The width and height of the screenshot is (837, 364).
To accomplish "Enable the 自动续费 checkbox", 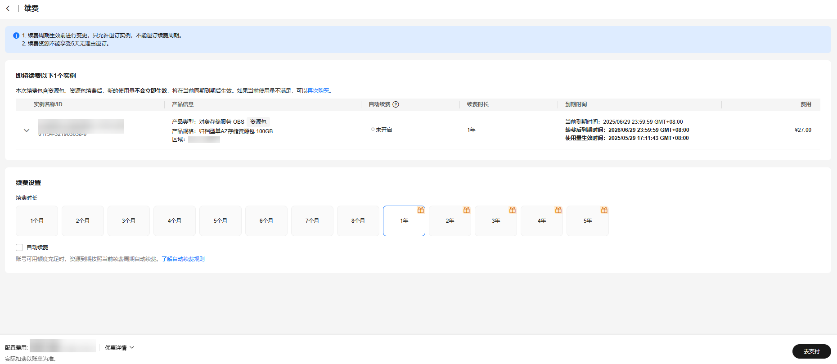I will point(19,247).
